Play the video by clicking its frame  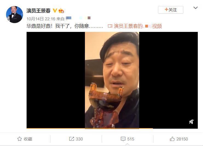click(112, 80)
